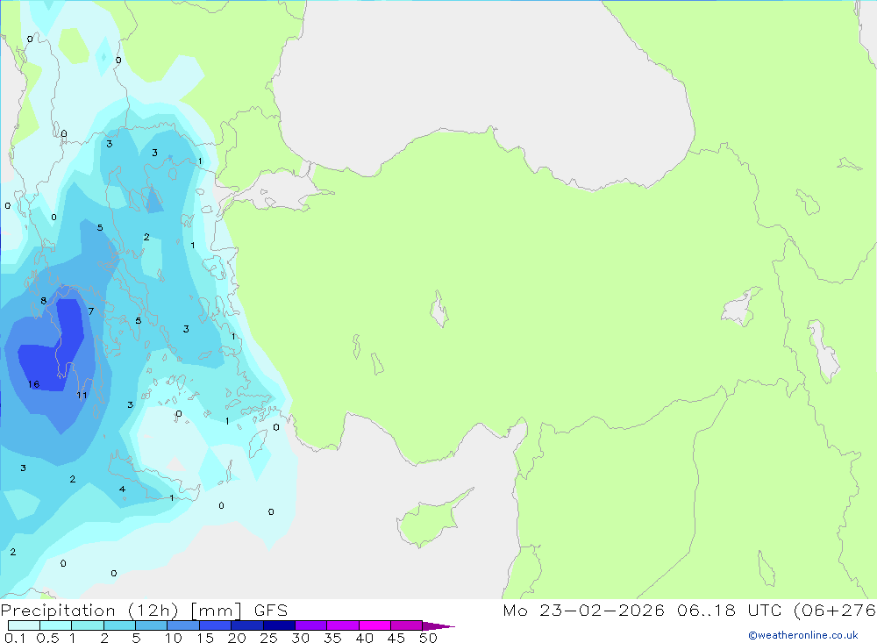Click the '15' legend label
The width and height of the screenshot is (877, 643).
[x=205, y=638]
